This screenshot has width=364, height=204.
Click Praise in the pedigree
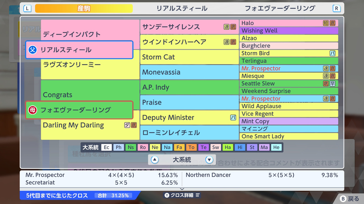click(189, 102)
